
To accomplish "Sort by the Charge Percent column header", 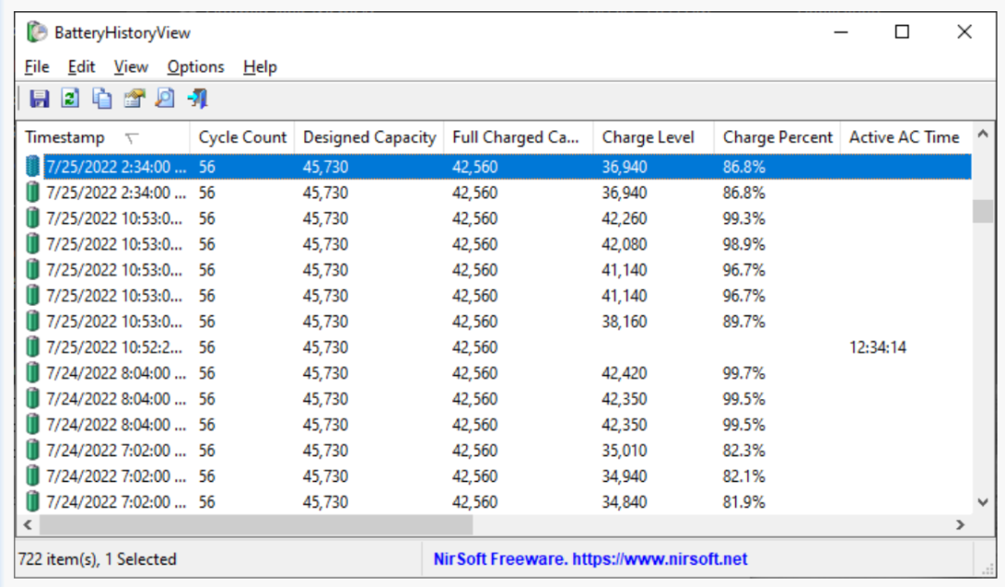I will coord(777,138).
